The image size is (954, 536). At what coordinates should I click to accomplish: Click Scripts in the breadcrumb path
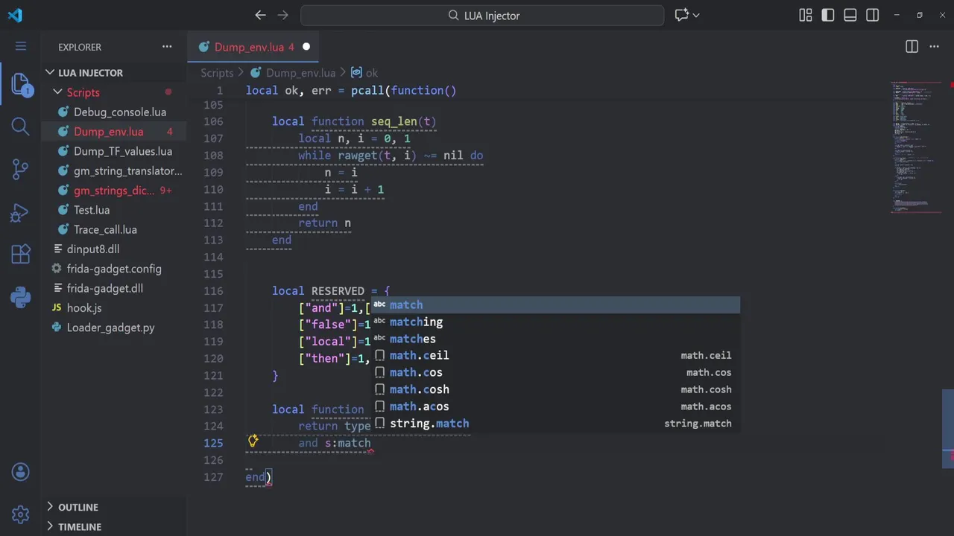pos(217,73)
